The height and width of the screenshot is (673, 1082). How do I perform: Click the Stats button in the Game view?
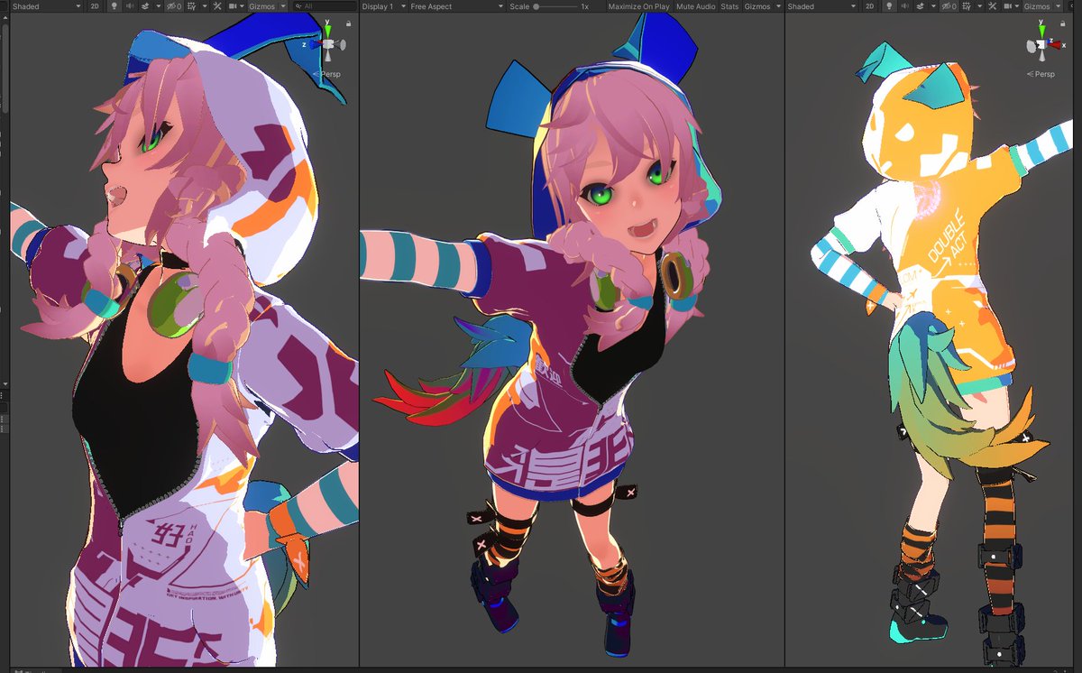732,5
